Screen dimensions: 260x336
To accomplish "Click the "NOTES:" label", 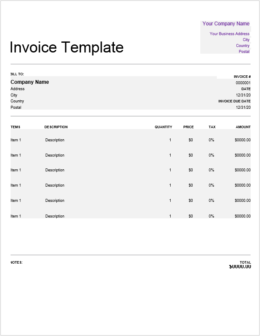I will (16, 262).
